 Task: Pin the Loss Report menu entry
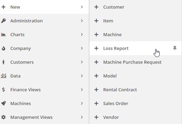point(175,48)
